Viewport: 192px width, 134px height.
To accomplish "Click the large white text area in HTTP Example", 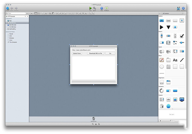I will (94, 68).
